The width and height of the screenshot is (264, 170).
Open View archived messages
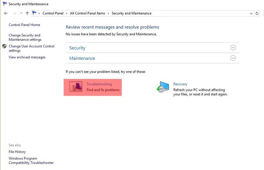click(x=27, y=57)
